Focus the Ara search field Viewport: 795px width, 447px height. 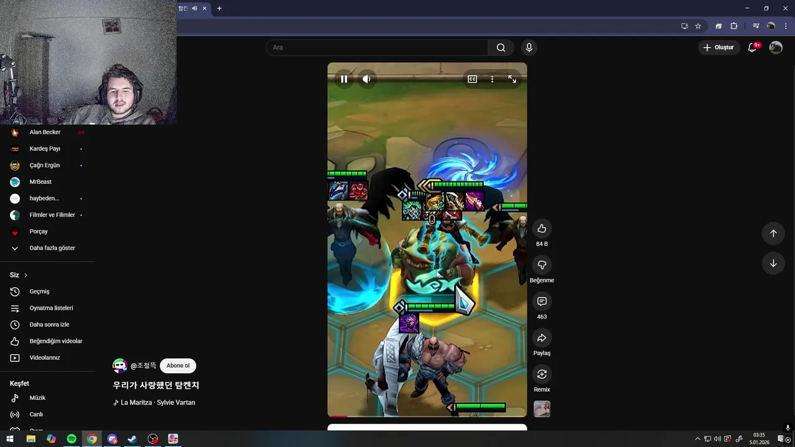point(377,47)
